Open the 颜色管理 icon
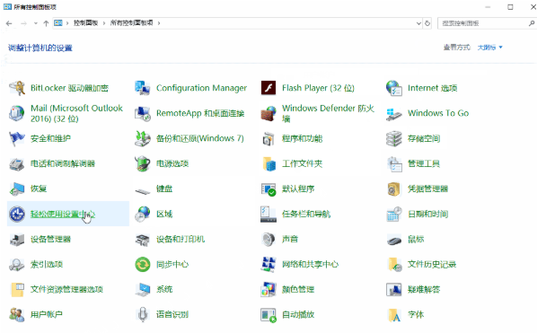The width and height of the screenshot is (537, 333). coord(268,290)
